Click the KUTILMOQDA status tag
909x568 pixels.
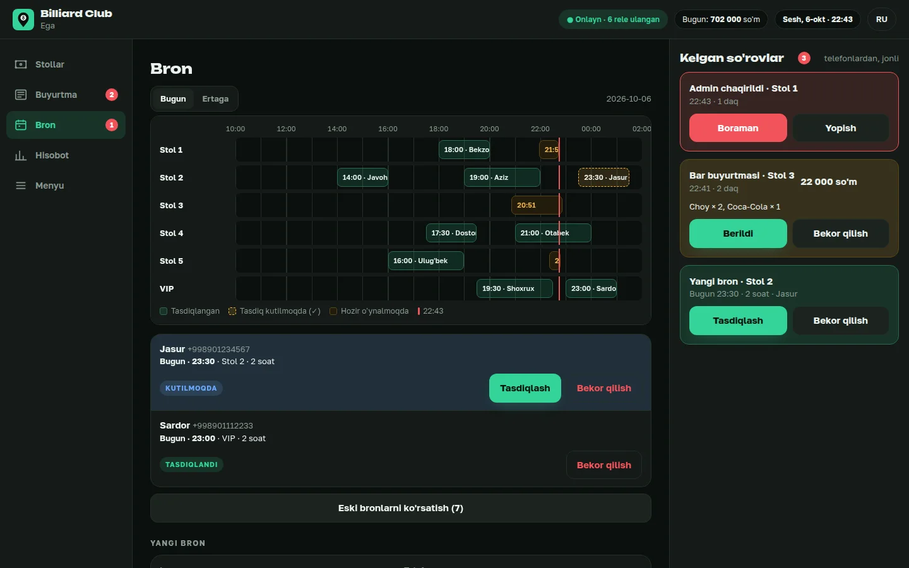coord(191,388)
